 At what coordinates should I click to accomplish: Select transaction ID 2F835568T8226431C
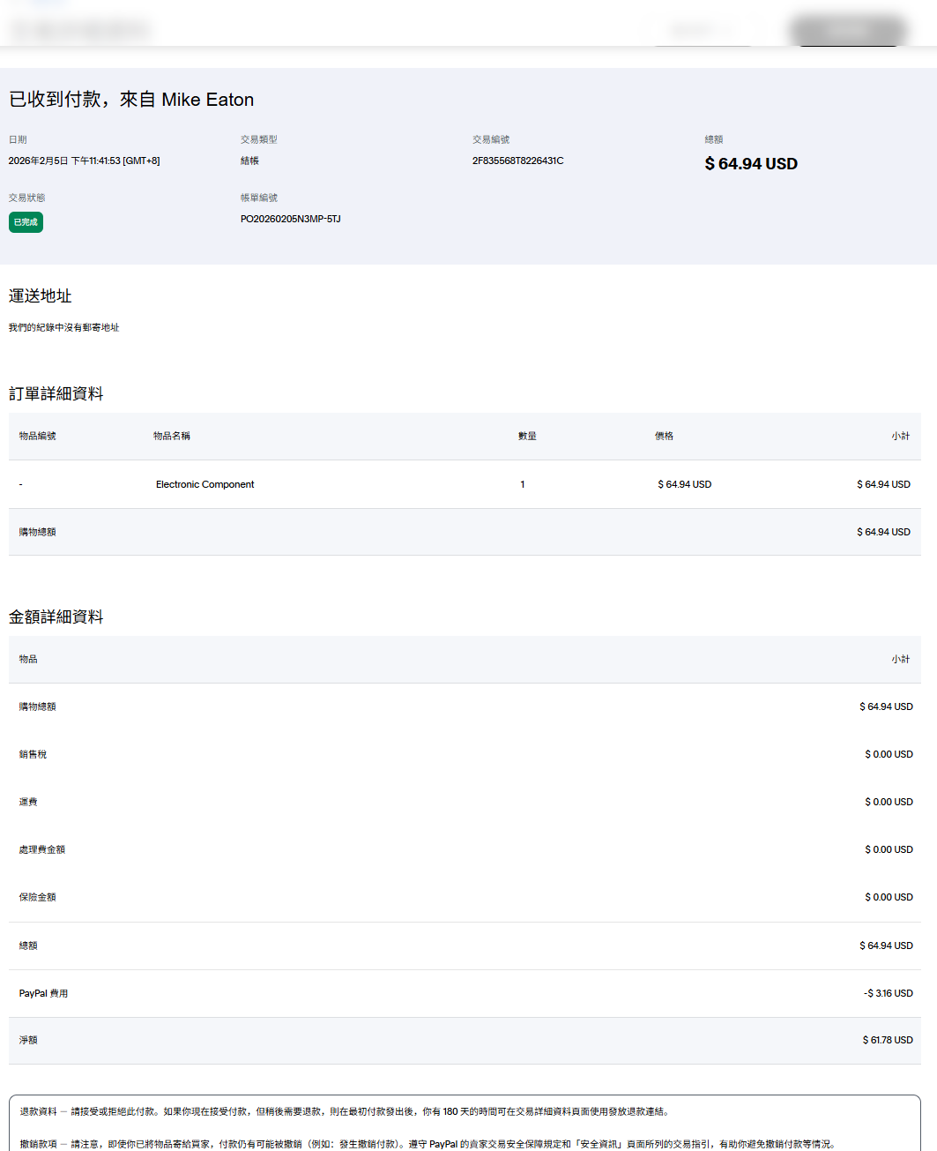coord(517,161)
